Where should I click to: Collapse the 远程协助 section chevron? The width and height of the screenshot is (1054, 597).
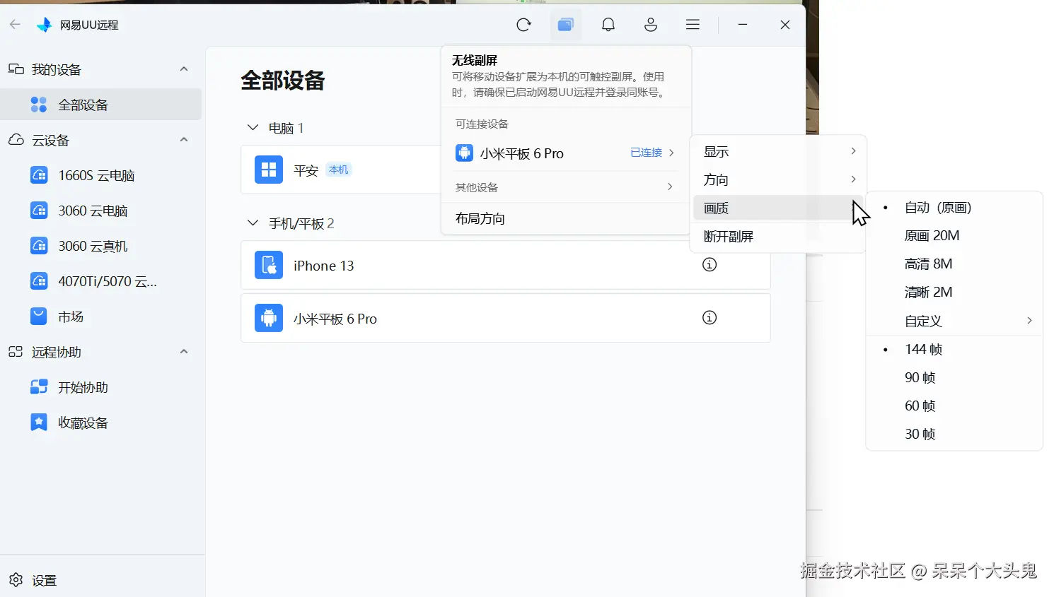184,352
